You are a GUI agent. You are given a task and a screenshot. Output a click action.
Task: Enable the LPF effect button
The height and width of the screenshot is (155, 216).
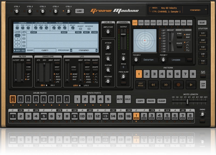point(159,23)
